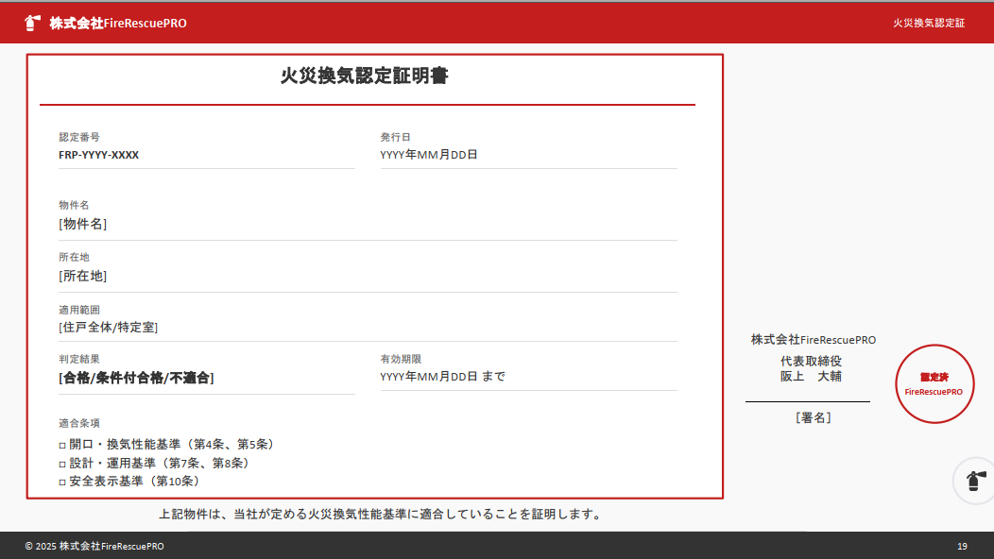Select the 発行日 date field

(429, 155)
